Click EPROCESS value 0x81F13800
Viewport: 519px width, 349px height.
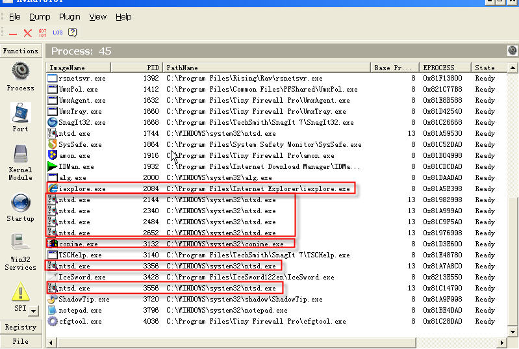coord(442,78)
